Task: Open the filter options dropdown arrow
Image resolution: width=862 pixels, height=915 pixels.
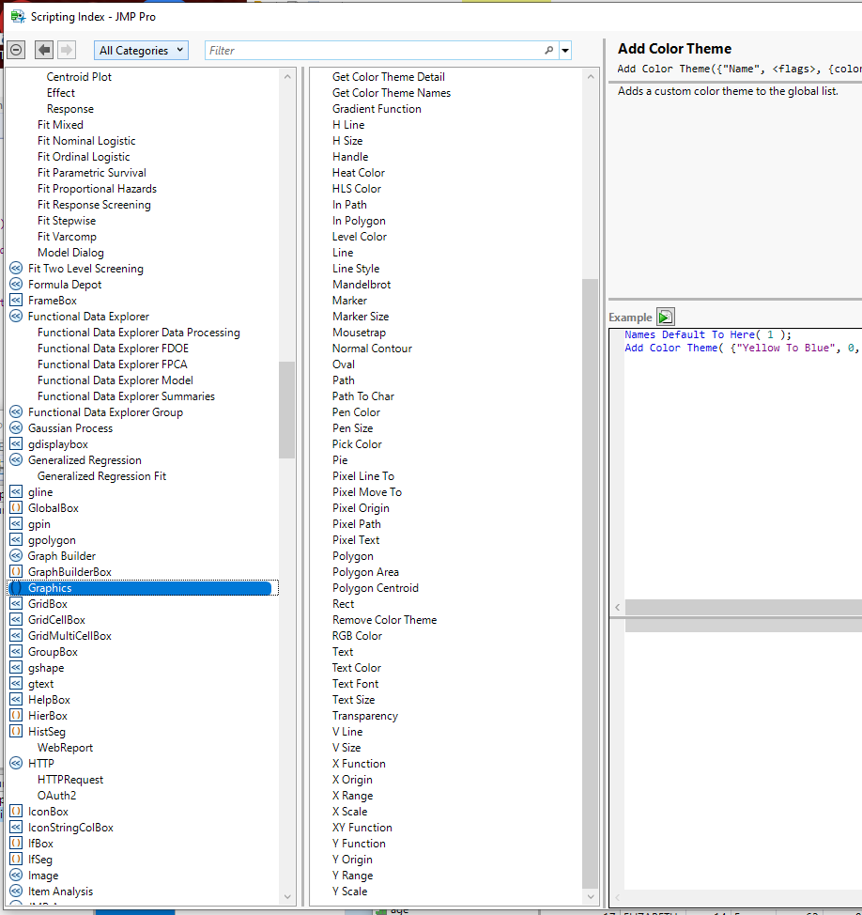Action: 565,51
